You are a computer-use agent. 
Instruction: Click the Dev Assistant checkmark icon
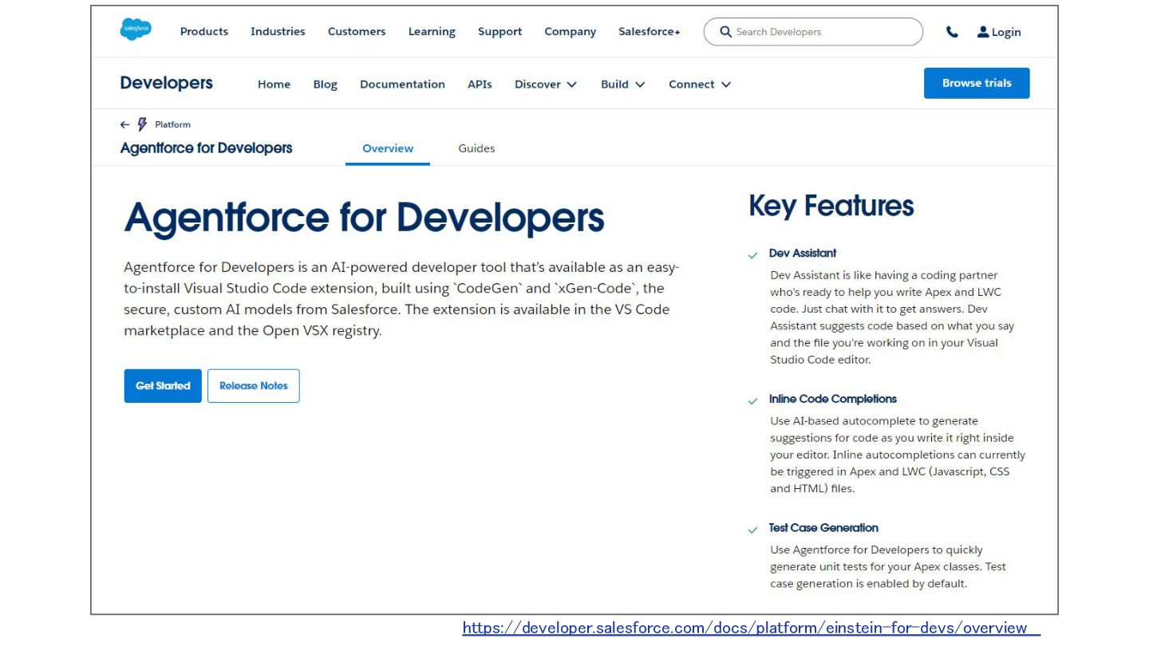point(752,255)
